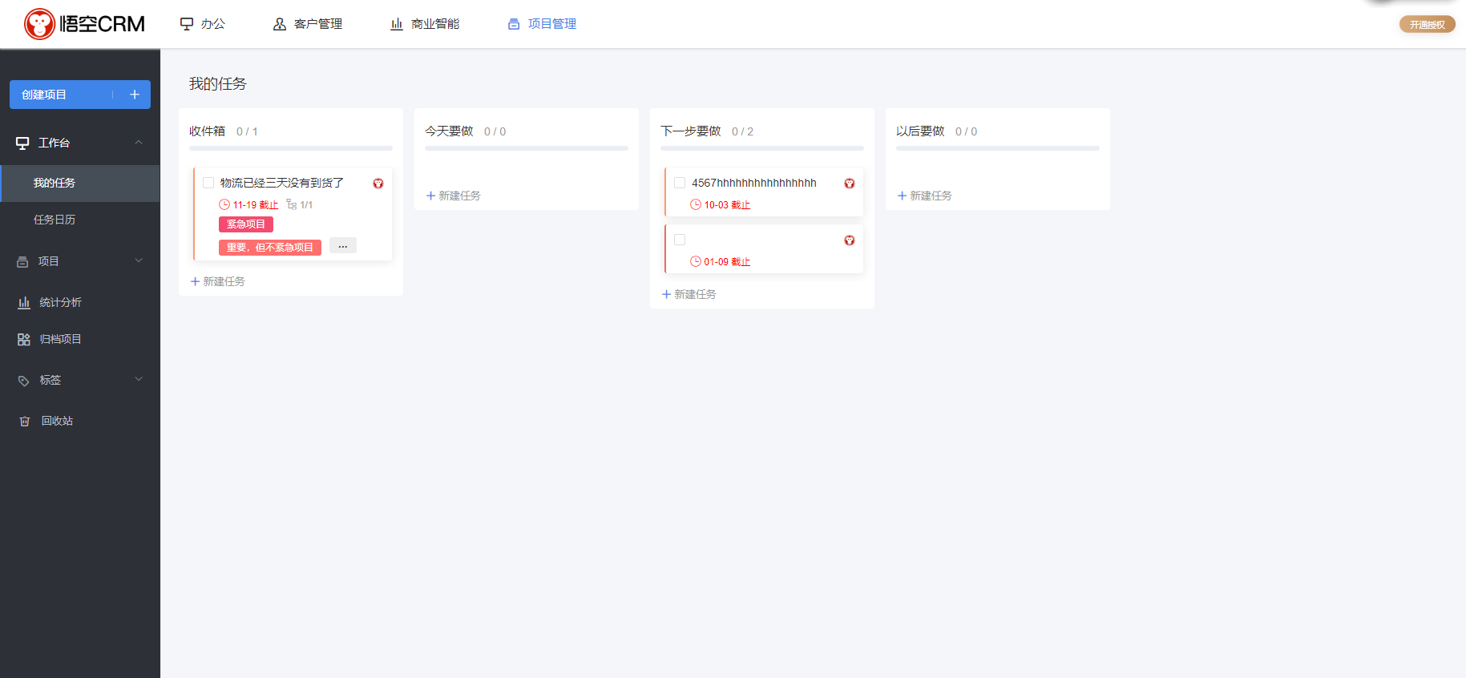Click the subtask 1/1 icon
This screenshot has height=678, width=1466.
pos(292,204)
